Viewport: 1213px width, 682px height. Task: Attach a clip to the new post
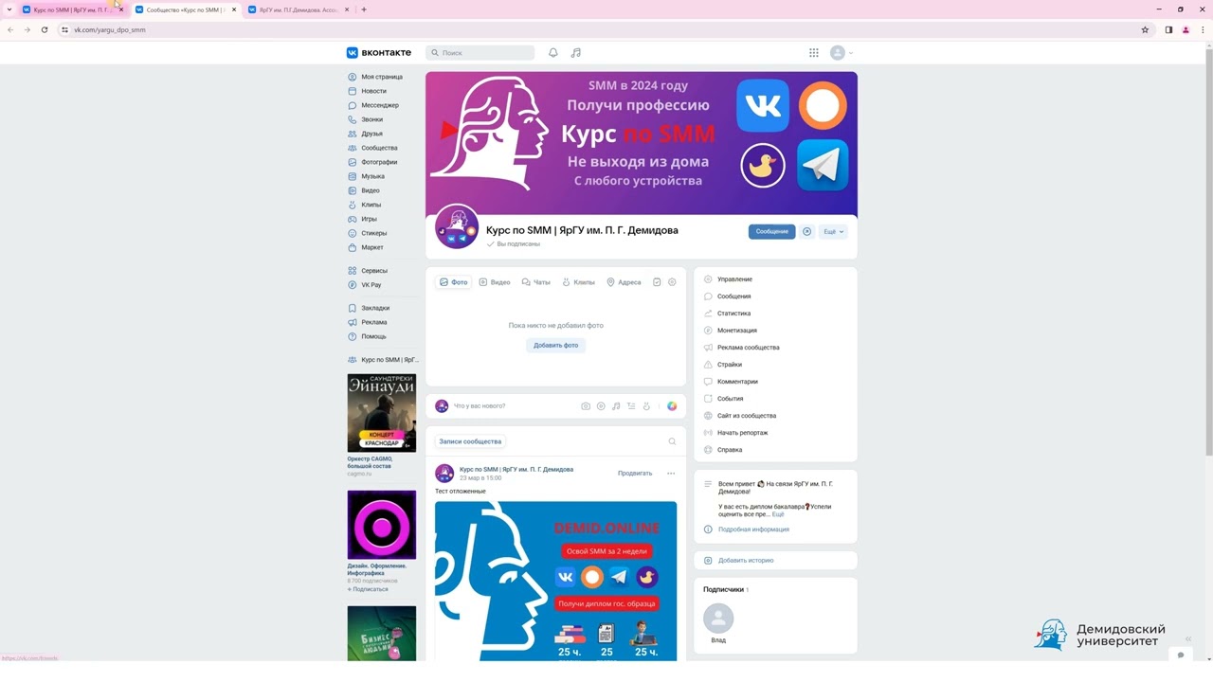[x=646, y=406]
